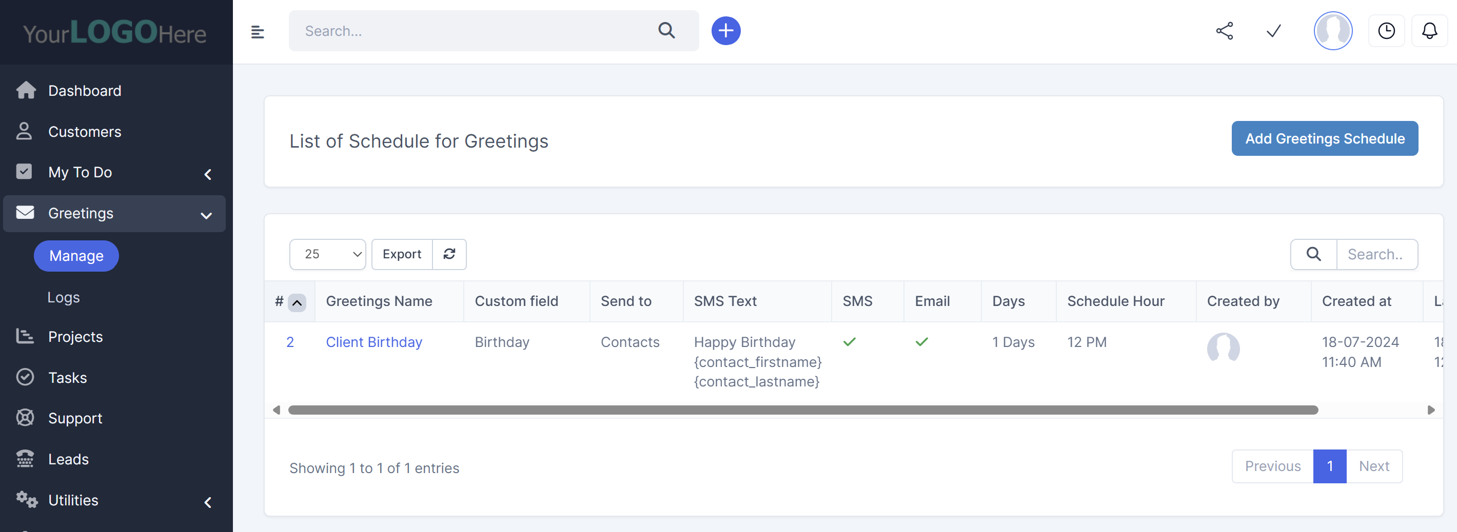Refresh the table with the reload icon

449,254
